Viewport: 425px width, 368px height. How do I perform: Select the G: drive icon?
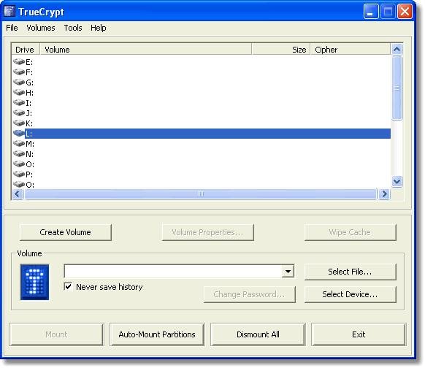click(19, 83)
